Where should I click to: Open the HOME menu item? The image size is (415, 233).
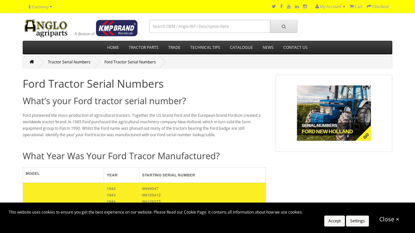[x=113, y=48]
